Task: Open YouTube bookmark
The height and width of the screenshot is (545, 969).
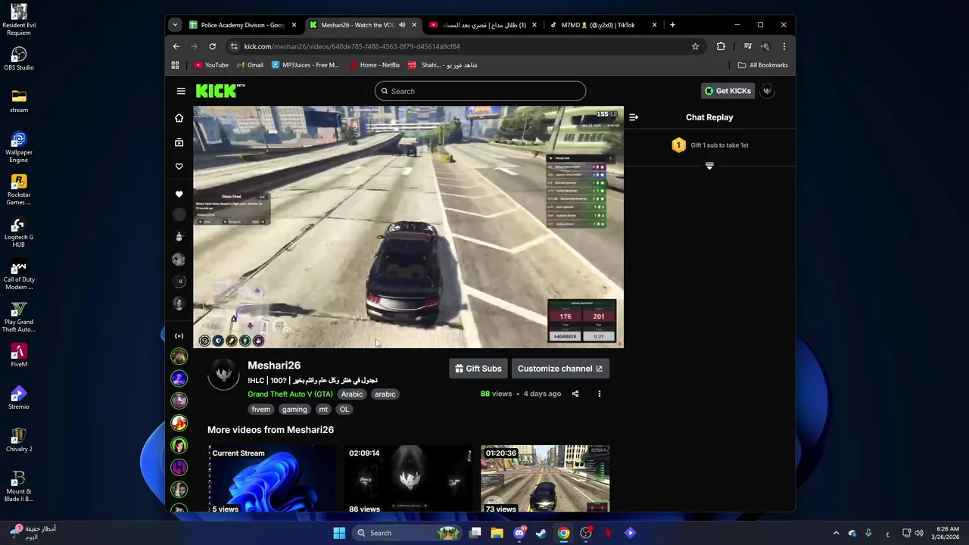Action: tap(211, 65)
